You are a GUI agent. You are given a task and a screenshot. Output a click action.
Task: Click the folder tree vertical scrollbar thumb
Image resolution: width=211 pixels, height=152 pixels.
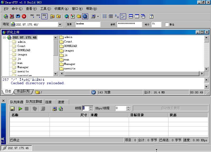[x=55, y=48]
